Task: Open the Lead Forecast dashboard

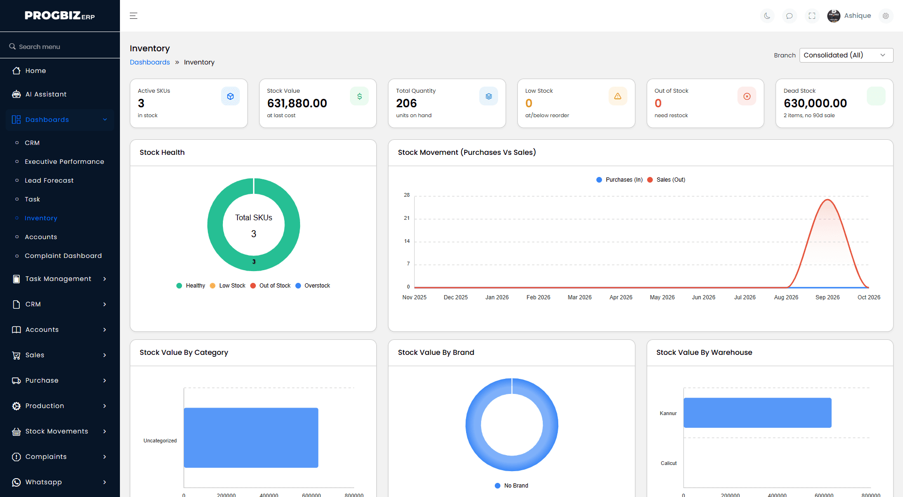Action: pos(49,180)
